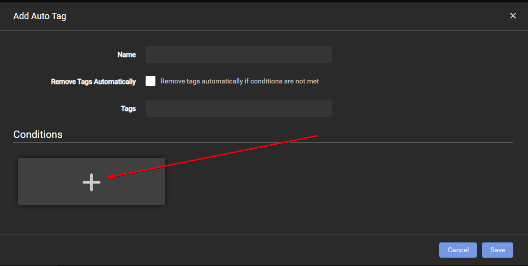The height and width of the screenshot is (266, 528).
Task: Focus the Name input field
Action: coord(238,54)
